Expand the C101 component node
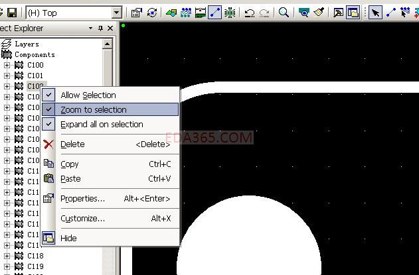419x275 pixels. pos(7,76)
